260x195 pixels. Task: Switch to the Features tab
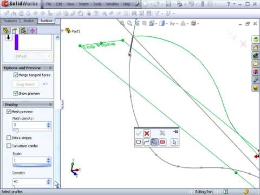pyautogui.click(x=10, y=21)
